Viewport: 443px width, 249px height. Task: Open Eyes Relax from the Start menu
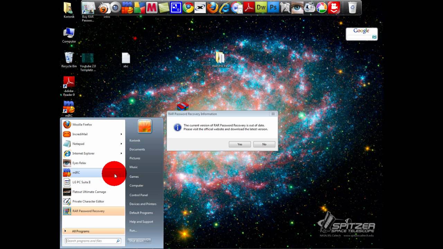(x=93, y=163)
